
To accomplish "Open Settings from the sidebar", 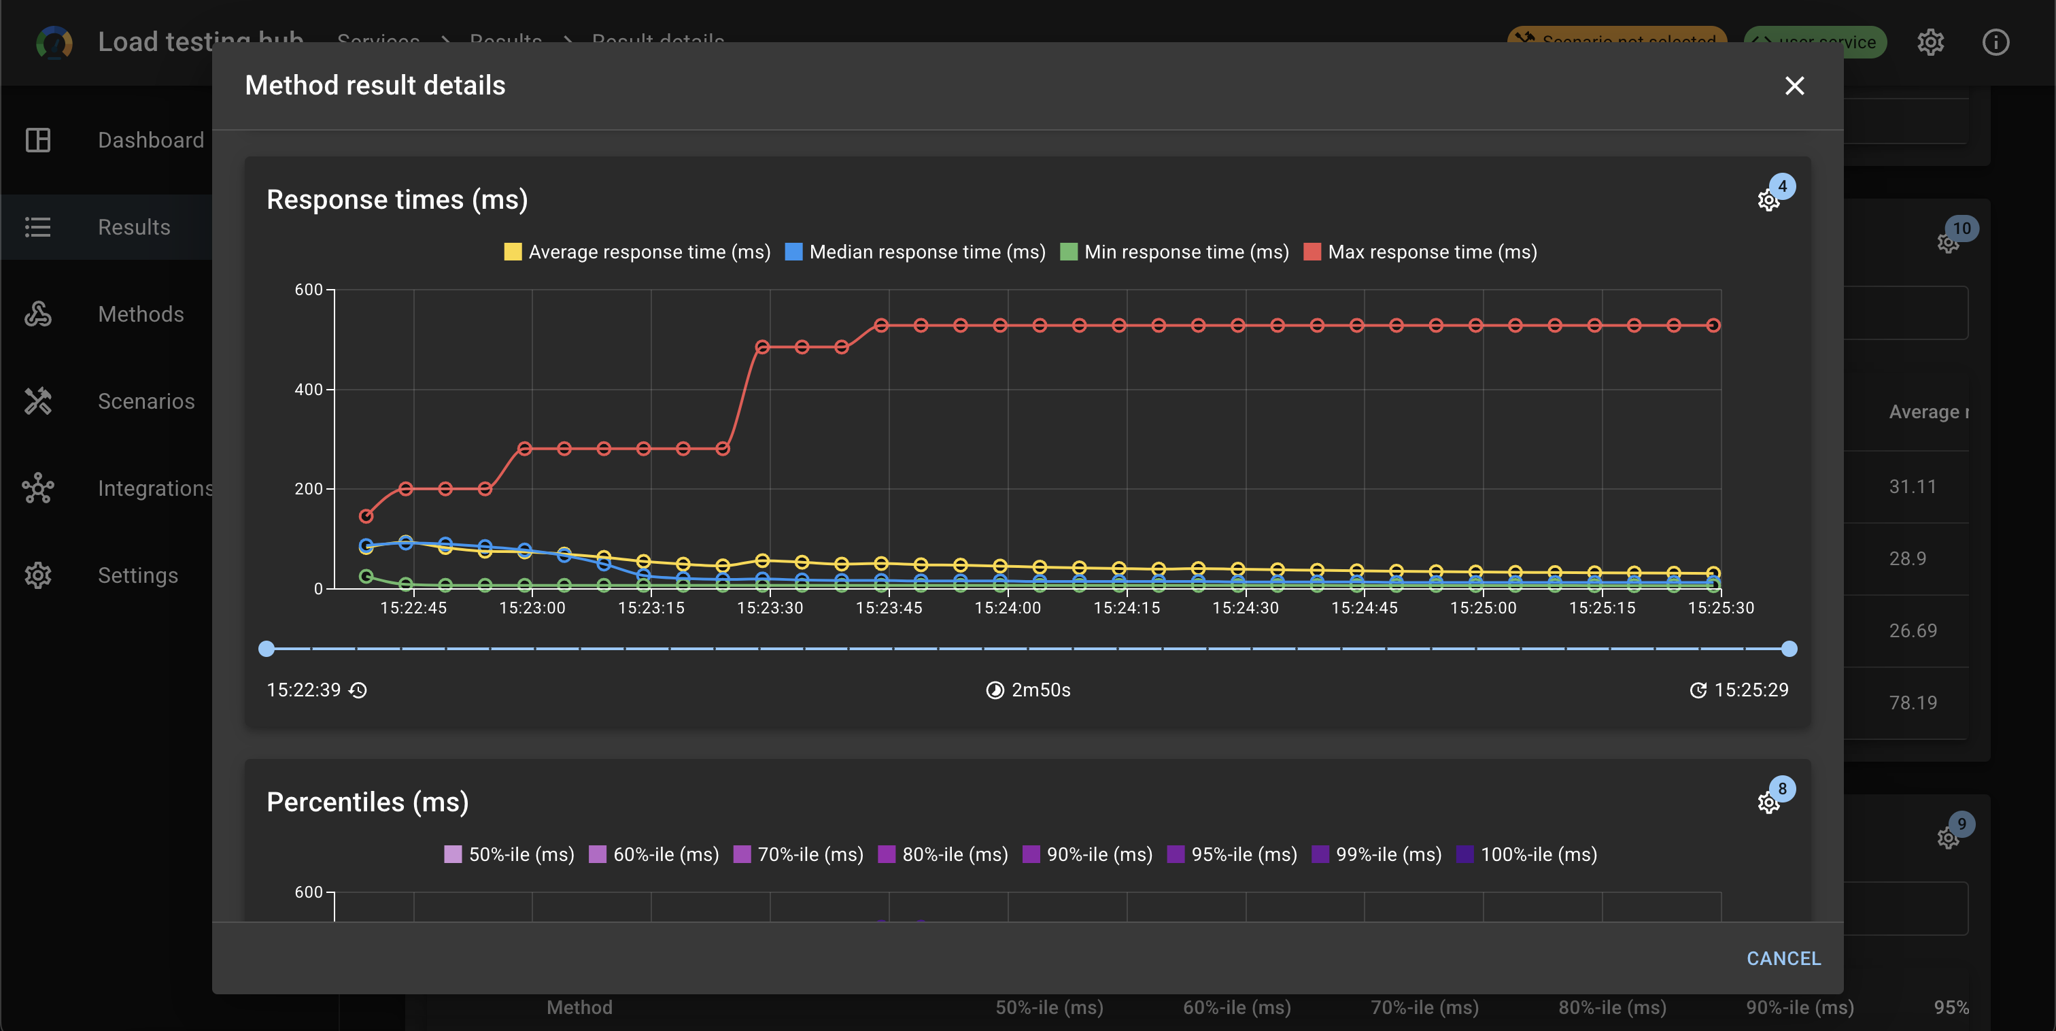I will pos(106,576).
